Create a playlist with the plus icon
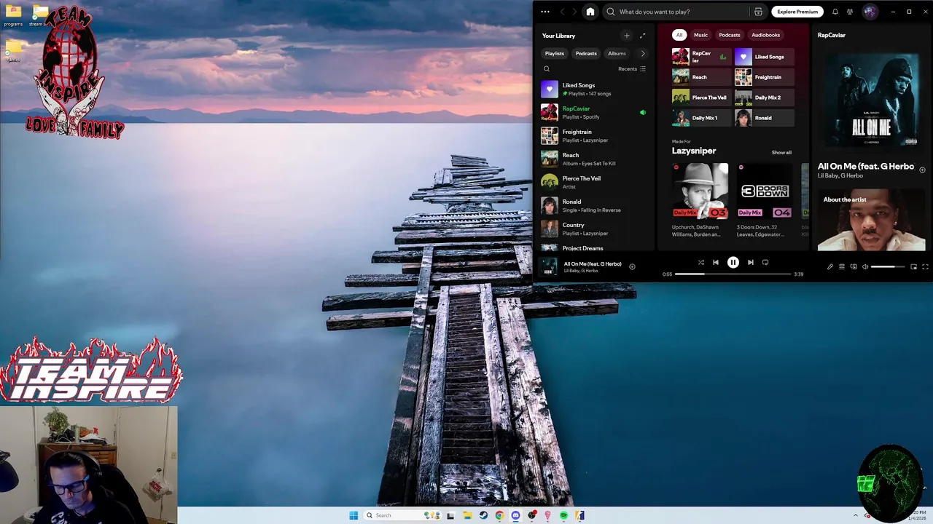933x524 pixels. click(x=626, y=36)
